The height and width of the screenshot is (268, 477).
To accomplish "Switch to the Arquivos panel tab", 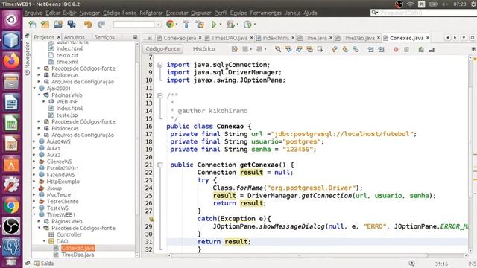I will coord(75,37).
